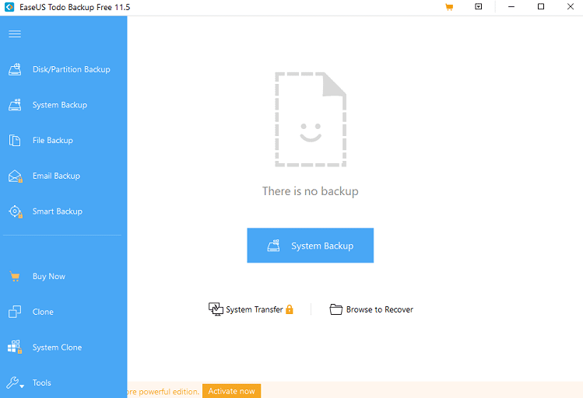The height and width of the screenshot is (398, 583).
Task: Expand the Tools wrench dropdown icon
Action: click(x=16, y=382)
